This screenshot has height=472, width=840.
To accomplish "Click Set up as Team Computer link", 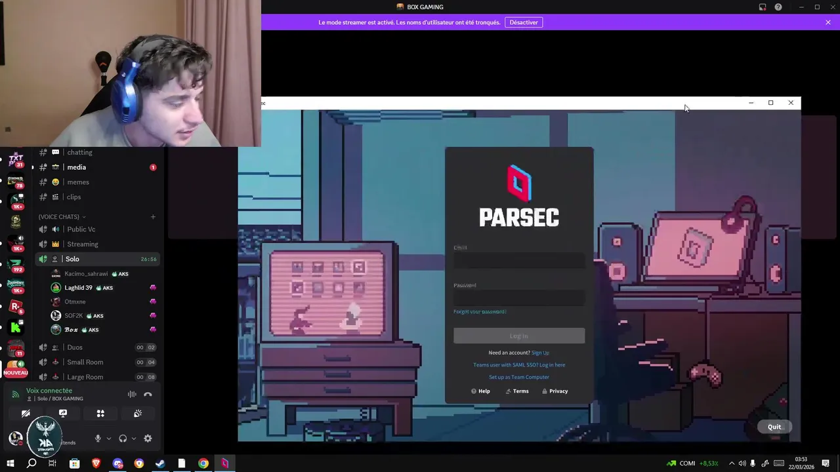I will coord(519,377).
